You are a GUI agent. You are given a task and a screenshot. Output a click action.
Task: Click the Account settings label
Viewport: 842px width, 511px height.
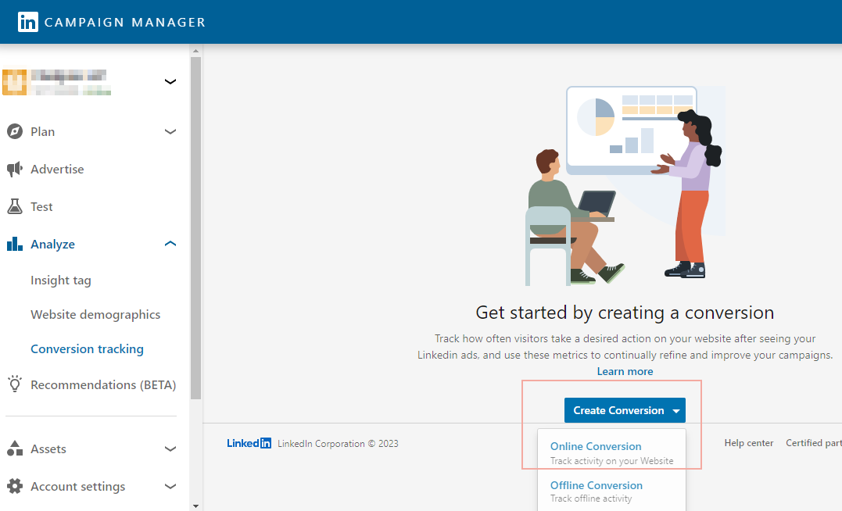pos(78,486)
